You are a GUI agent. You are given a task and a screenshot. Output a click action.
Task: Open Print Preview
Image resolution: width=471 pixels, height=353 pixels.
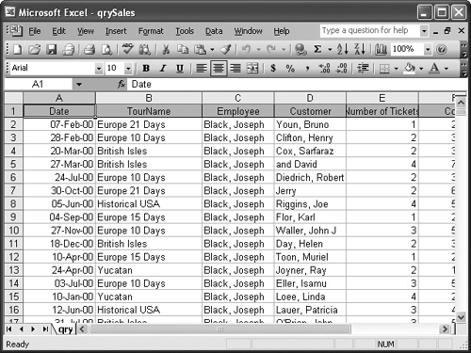[x=106, y=49]
